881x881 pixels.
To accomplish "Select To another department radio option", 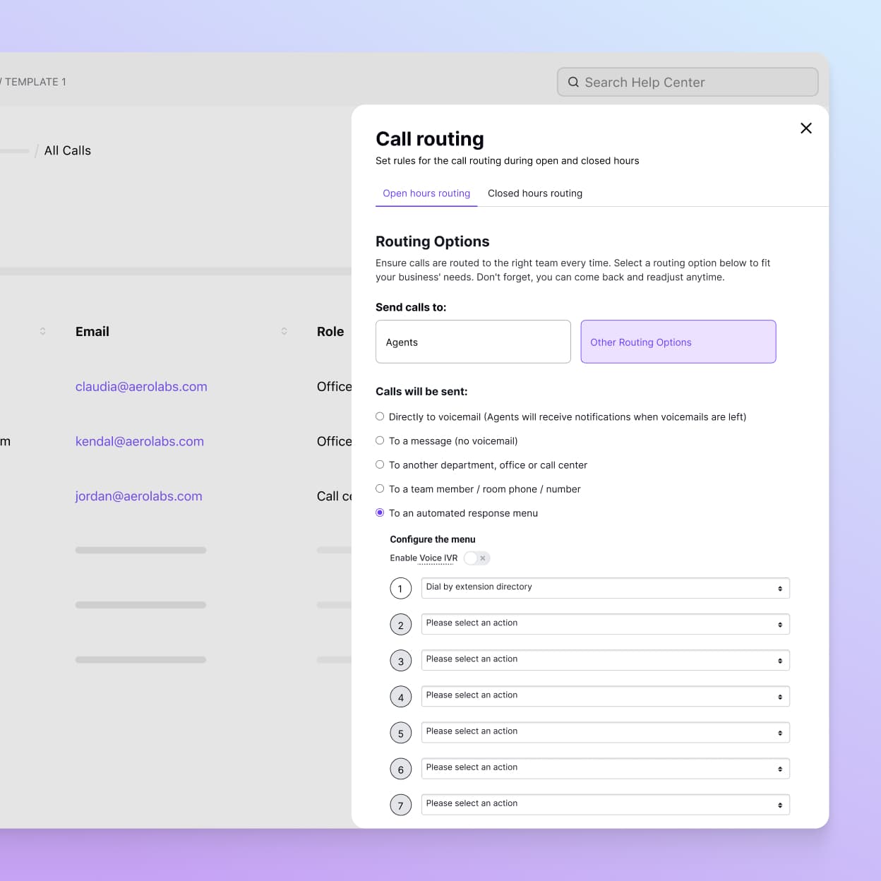I will point(380,465).
